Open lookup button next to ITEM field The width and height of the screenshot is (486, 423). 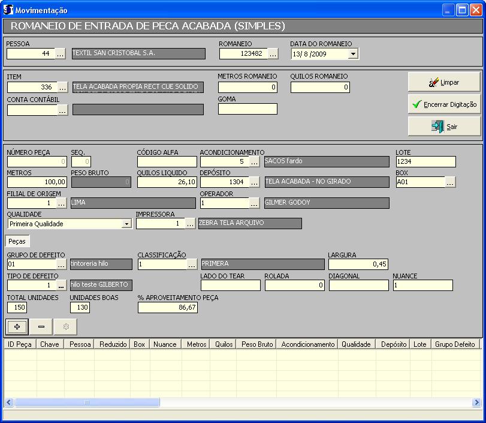pyautogui.click(x=63, y=88)
